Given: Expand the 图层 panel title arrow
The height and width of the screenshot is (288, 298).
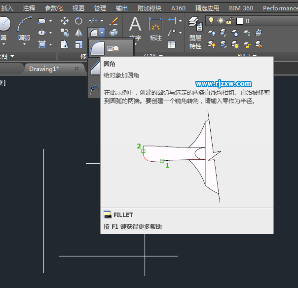Looking at the screenshot, I should (256, 56).
